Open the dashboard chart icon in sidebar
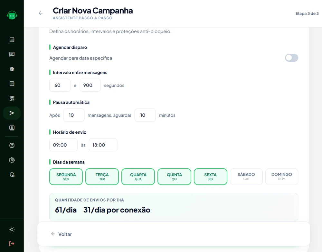Image resolution: width=322 pixels, height=252 pixels. click(x=12, y=40)
